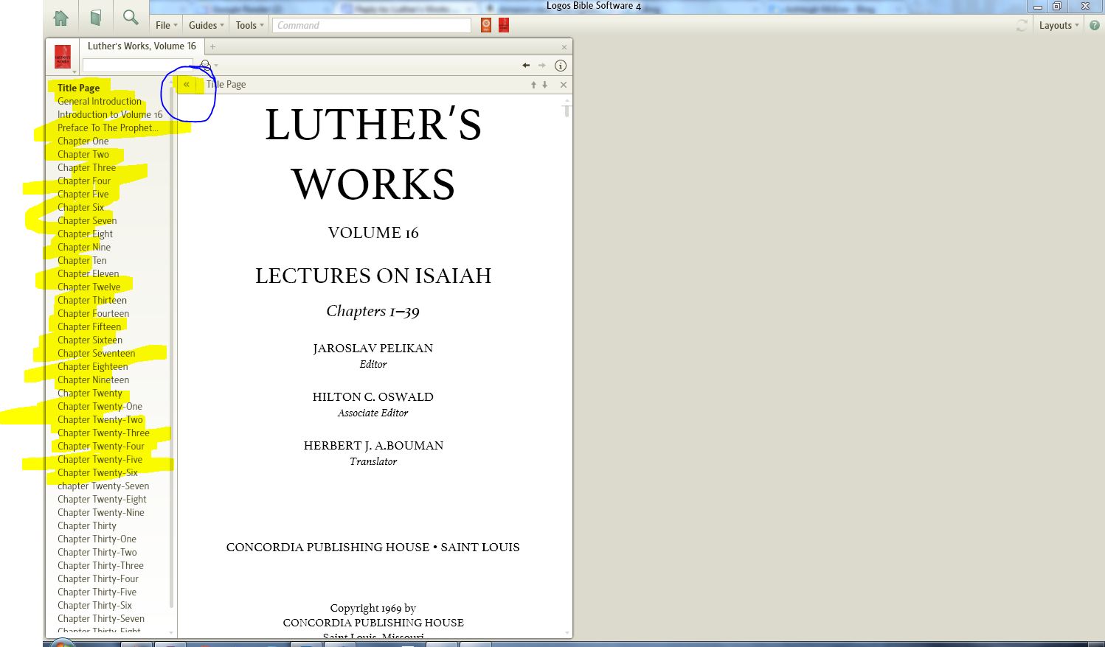Click the second red book shortcut icon

tap(504, 25)
